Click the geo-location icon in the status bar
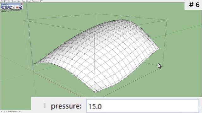Image resolution: width=202 pixels, height=113 pixels. click(1, 112)
